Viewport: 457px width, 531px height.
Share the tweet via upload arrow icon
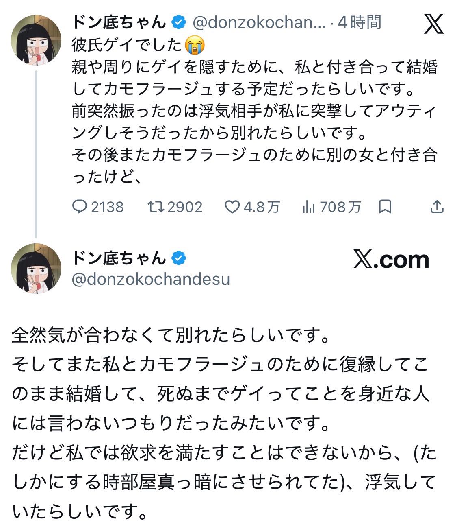pos(437,207)
